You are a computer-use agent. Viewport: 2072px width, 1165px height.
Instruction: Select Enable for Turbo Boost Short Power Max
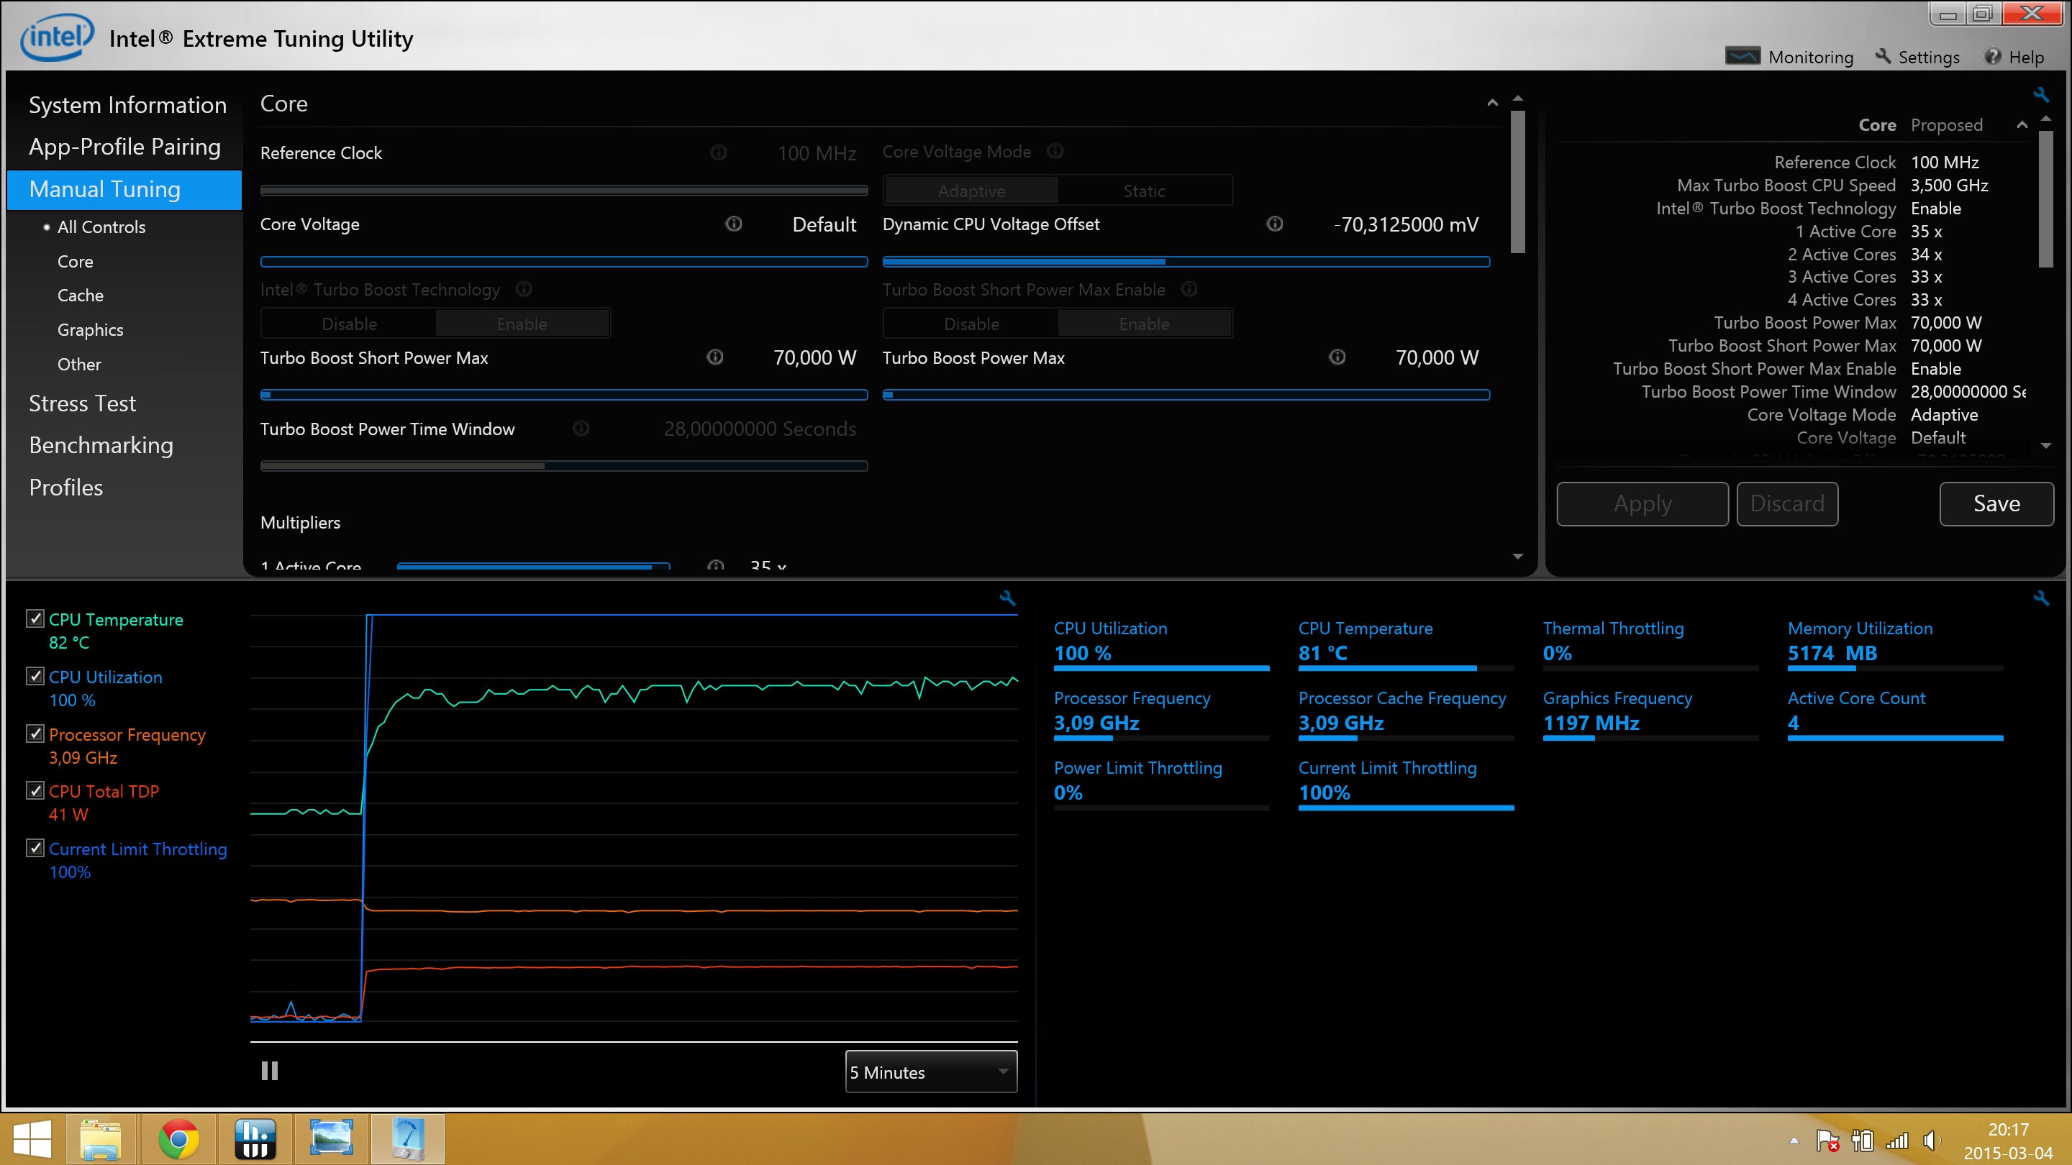[x=1144, y=323]
